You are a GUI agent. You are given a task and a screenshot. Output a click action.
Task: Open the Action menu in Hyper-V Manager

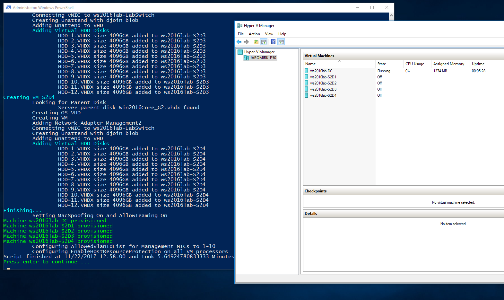tap(254, 34)
